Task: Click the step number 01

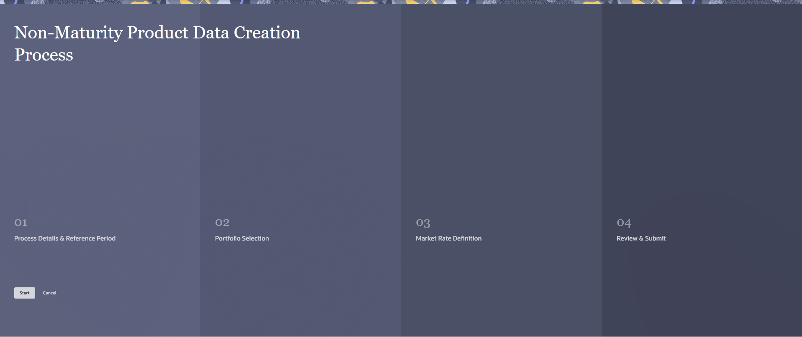Action: click(x=21, y=223)
